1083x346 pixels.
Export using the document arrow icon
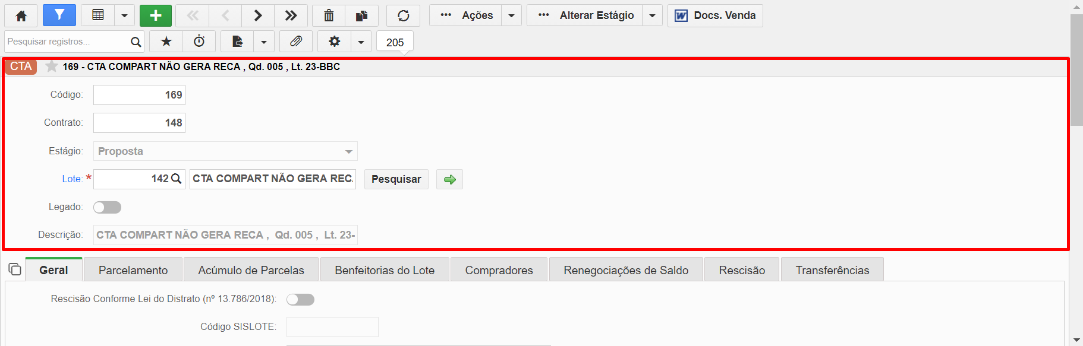237,42
